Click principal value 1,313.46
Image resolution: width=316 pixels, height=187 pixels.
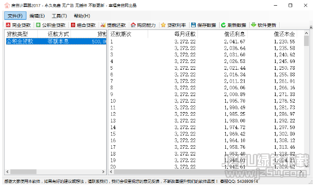pos(284,147)
